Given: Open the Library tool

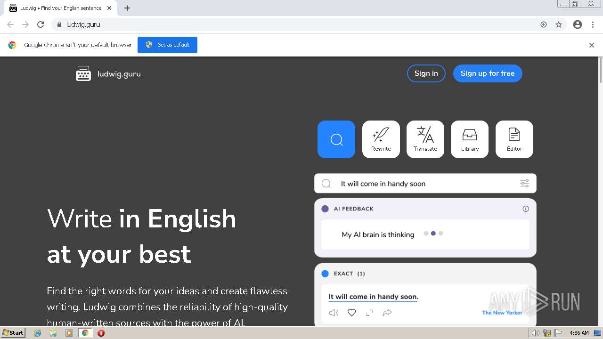Looking at the screenshot, I should click(470, 139).
